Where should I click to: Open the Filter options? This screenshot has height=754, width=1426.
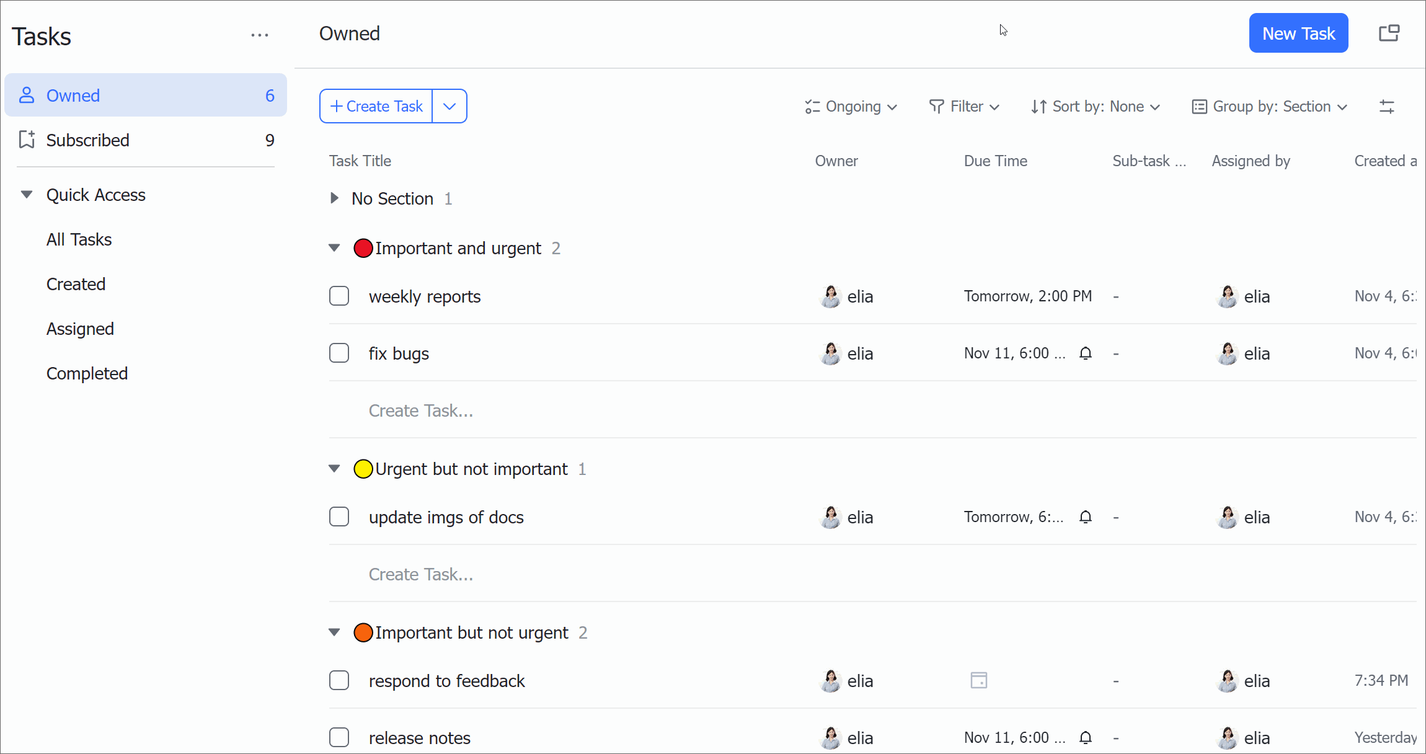point(964,107)
